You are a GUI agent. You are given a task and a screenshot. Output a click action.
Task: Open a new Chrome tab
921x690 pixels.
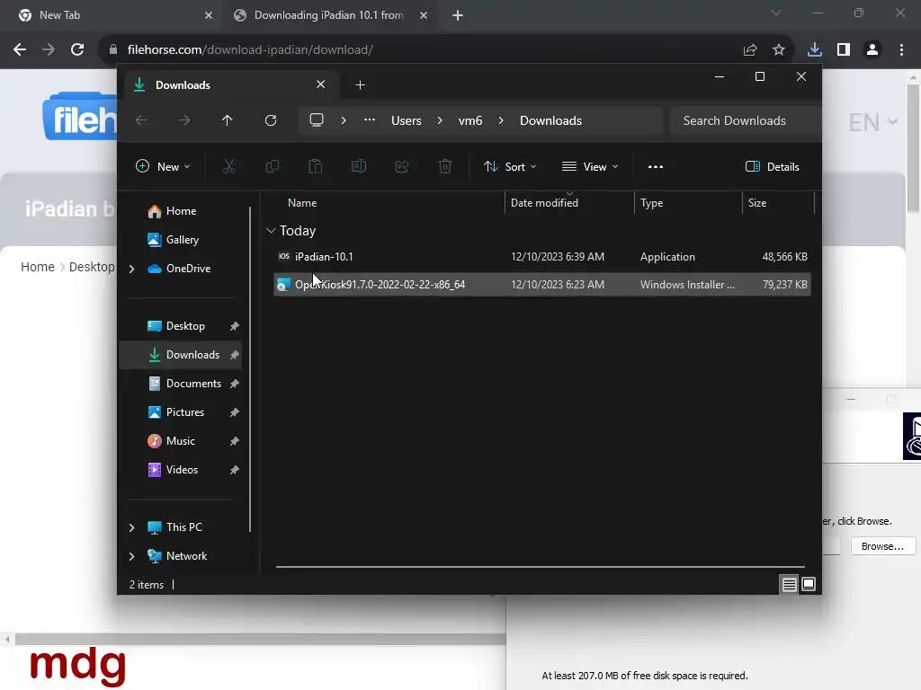pos(458,15)
